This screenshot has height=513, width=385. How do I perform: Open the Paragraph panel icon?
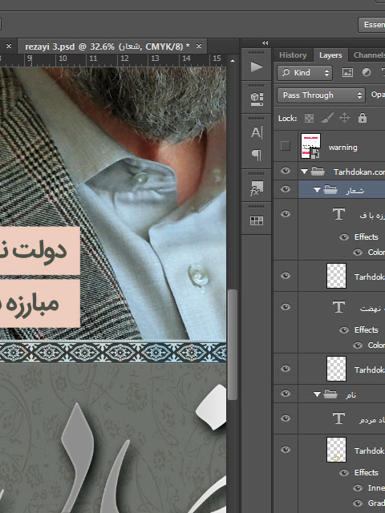257,155
